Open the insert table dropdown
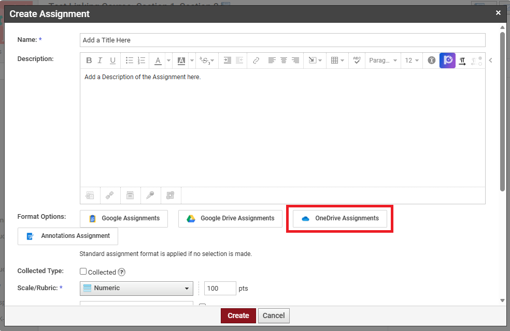 click(x=337, y=61)
